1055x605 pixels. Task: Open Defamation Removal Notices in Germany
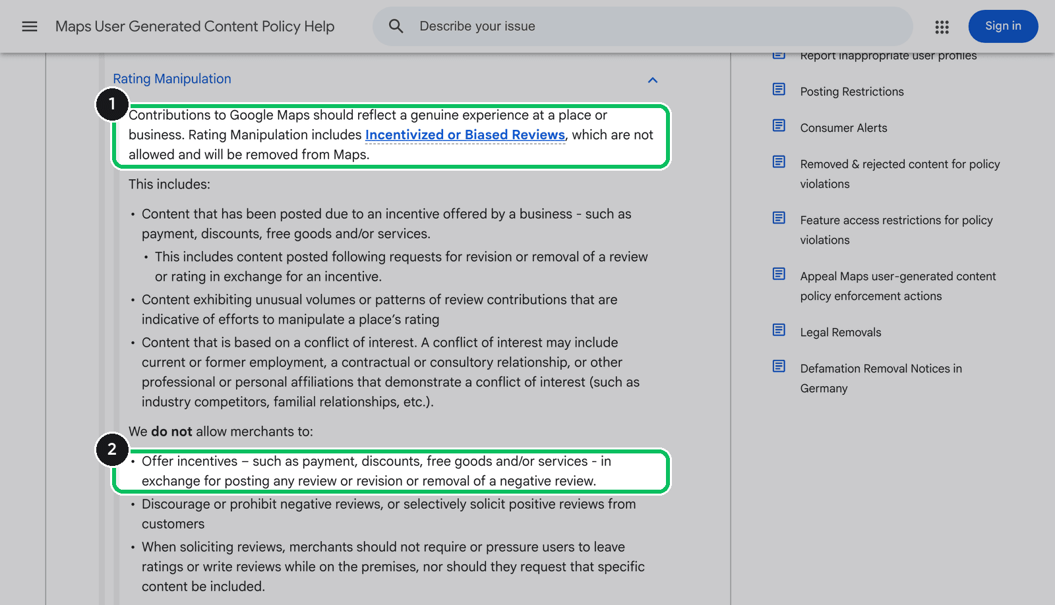pos(881,378)
